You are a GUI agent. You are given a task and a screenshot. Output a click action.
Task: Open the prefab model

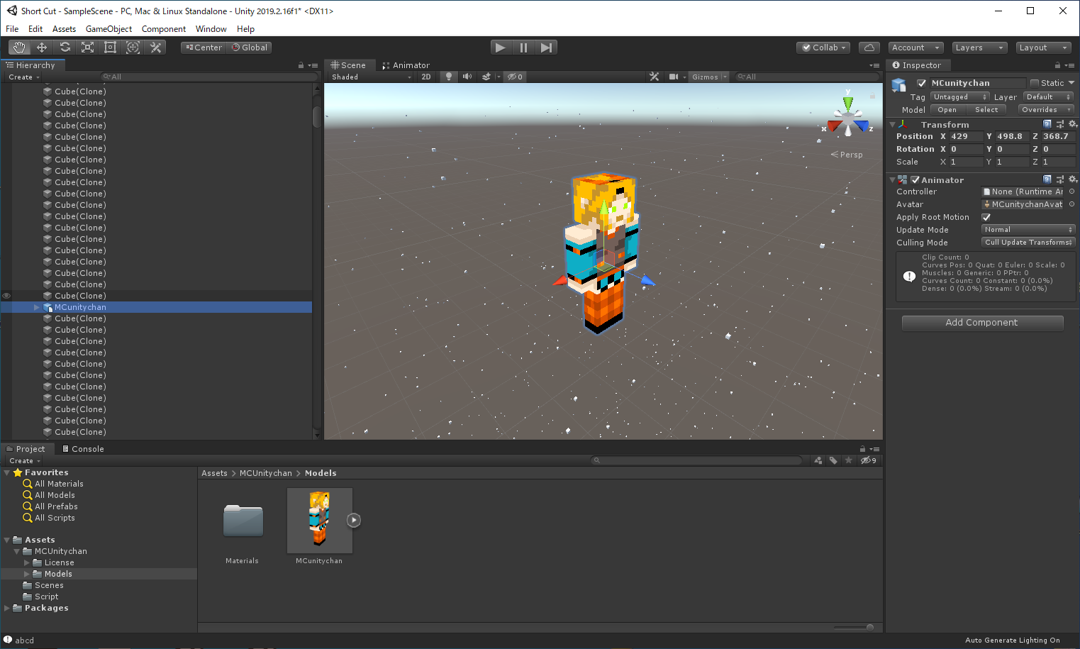coord(947,110)
